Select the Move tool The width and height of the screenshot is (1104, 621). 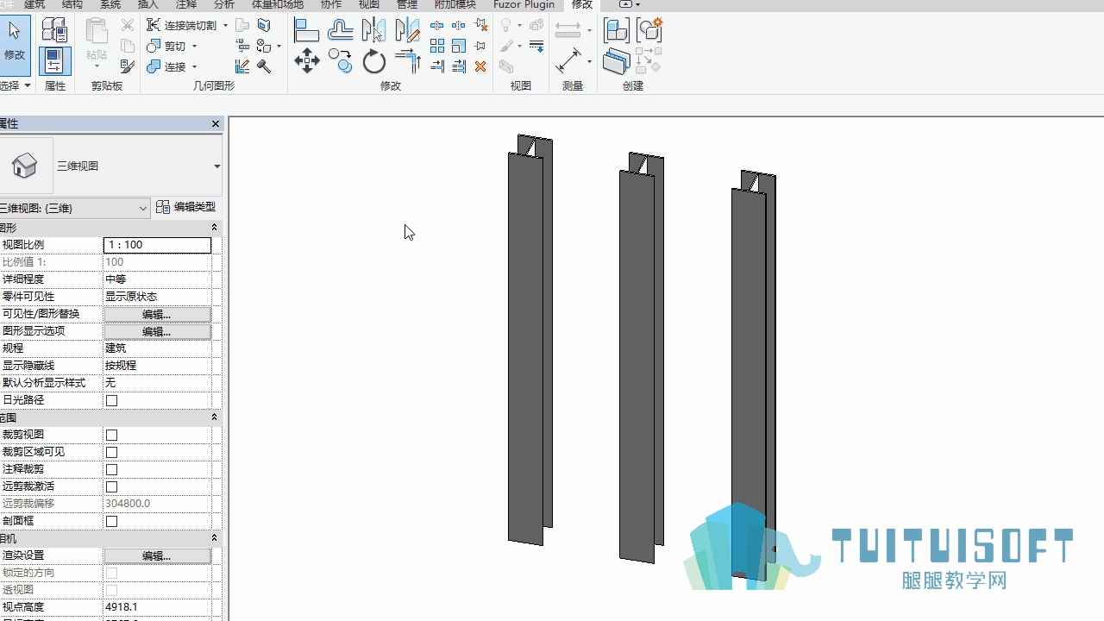pos(307,61)
